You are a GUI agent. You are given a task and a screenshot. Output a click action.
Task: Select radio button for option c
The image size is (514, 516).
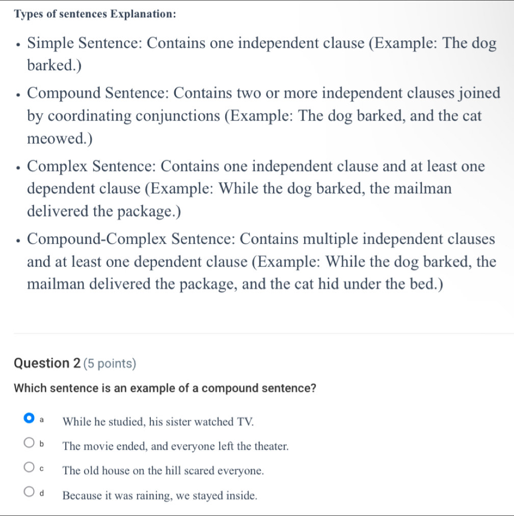[28, 470]
